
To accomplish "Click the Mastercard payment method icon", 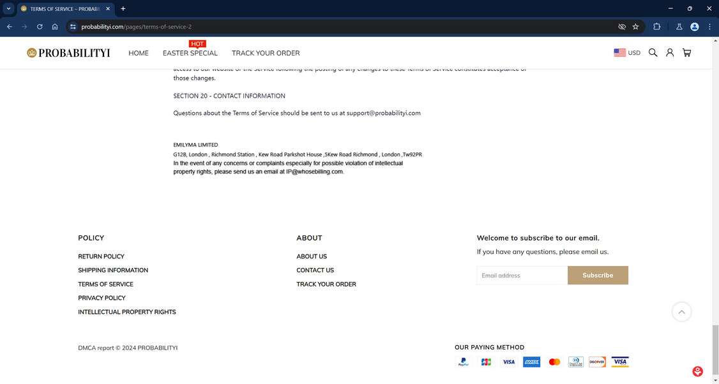I will tap(554, 362).
